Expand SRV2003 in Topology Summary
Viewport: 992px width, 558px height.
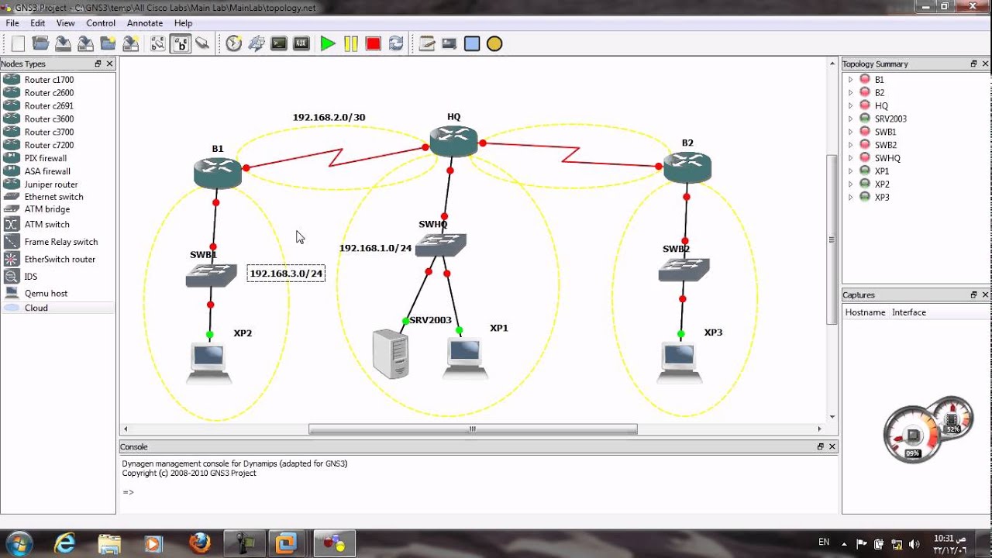[850, 119]
